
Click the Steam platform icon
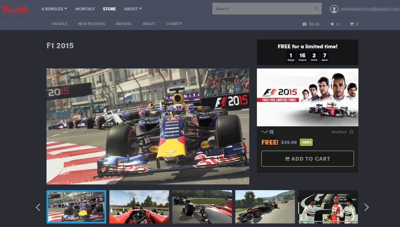click(x=264, y=132)
